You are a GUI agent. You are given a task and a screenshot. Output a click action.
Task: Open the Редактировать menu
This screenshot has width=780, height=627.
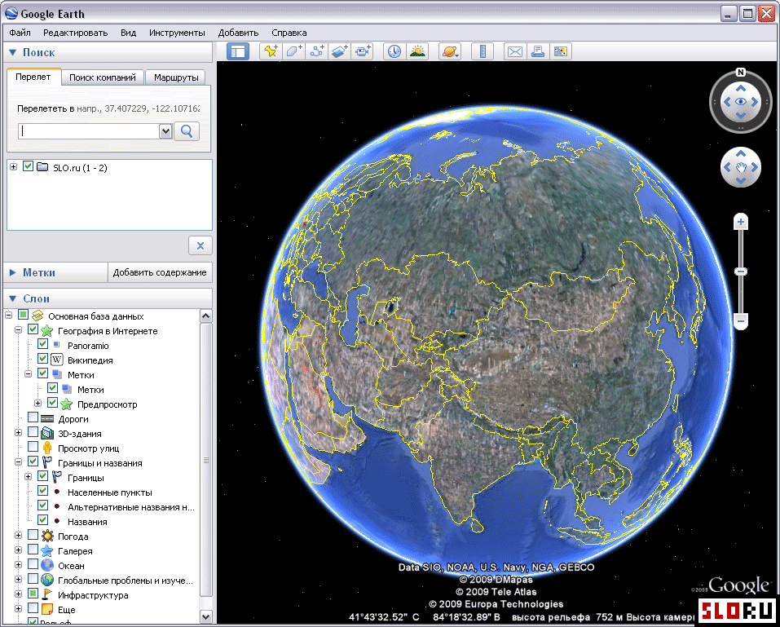click(x=75, y=33)
